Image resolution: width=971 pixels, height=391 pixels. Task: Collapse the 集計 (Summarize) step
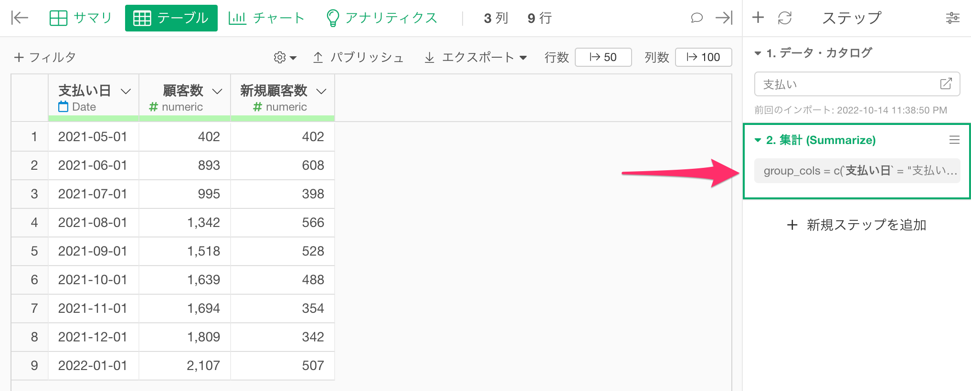point(758,140)
